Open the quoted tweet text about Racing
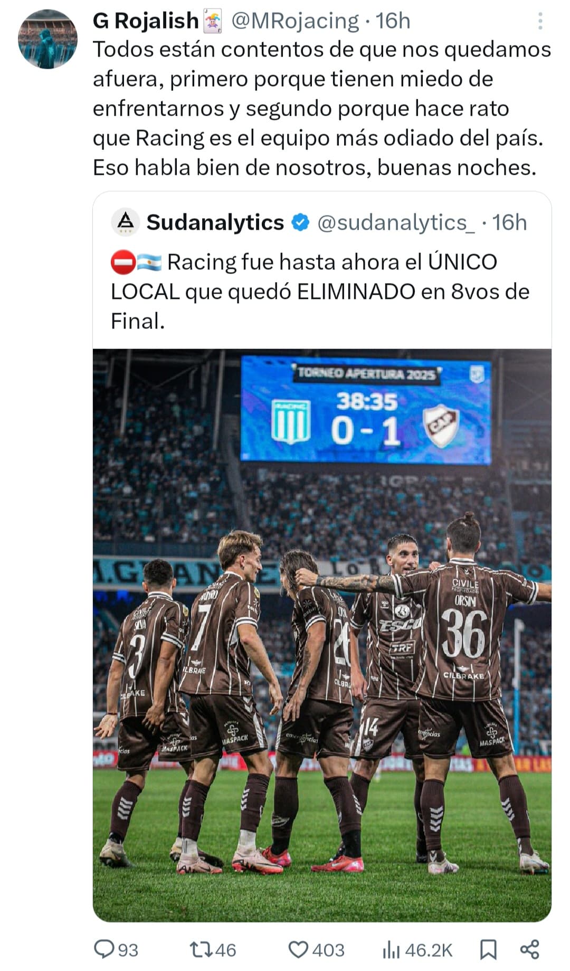570x971 pixels. click(320, 291)
